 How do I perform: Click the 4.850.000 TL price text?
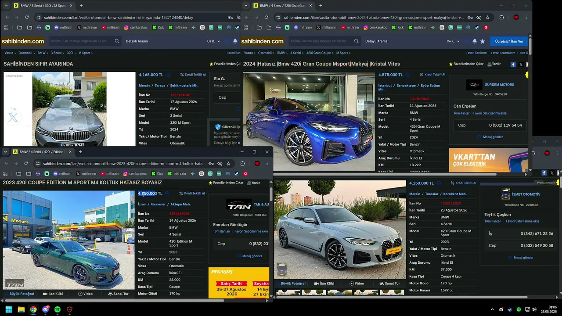point(150,194)
